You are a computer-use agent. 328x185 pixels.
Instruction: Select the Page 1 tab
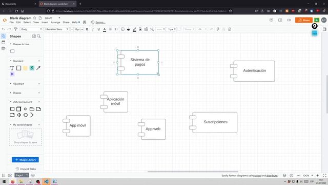22,175
